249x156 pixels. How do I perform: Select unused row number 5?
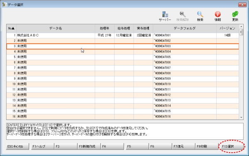pyautogui.click(x=122, y=57)
